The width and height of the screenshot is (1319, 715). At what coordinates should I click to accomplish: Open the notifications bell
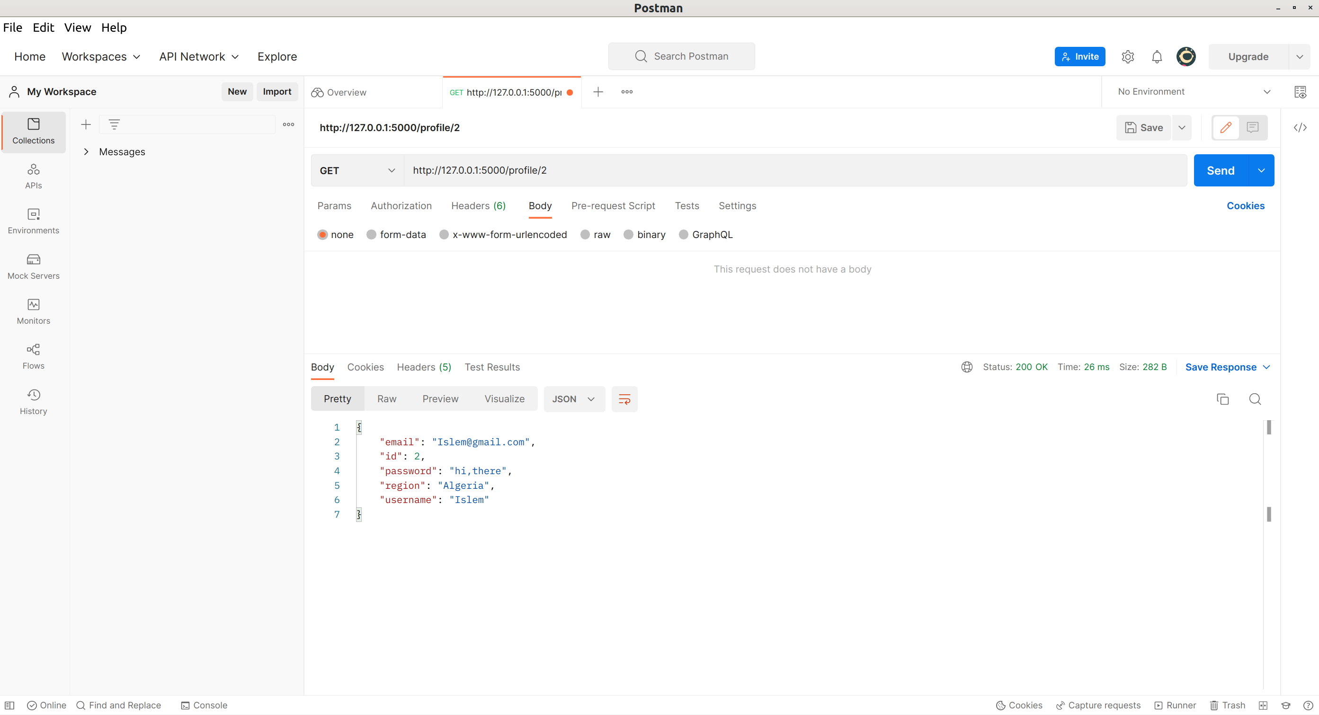click(x=1157, y=56)
